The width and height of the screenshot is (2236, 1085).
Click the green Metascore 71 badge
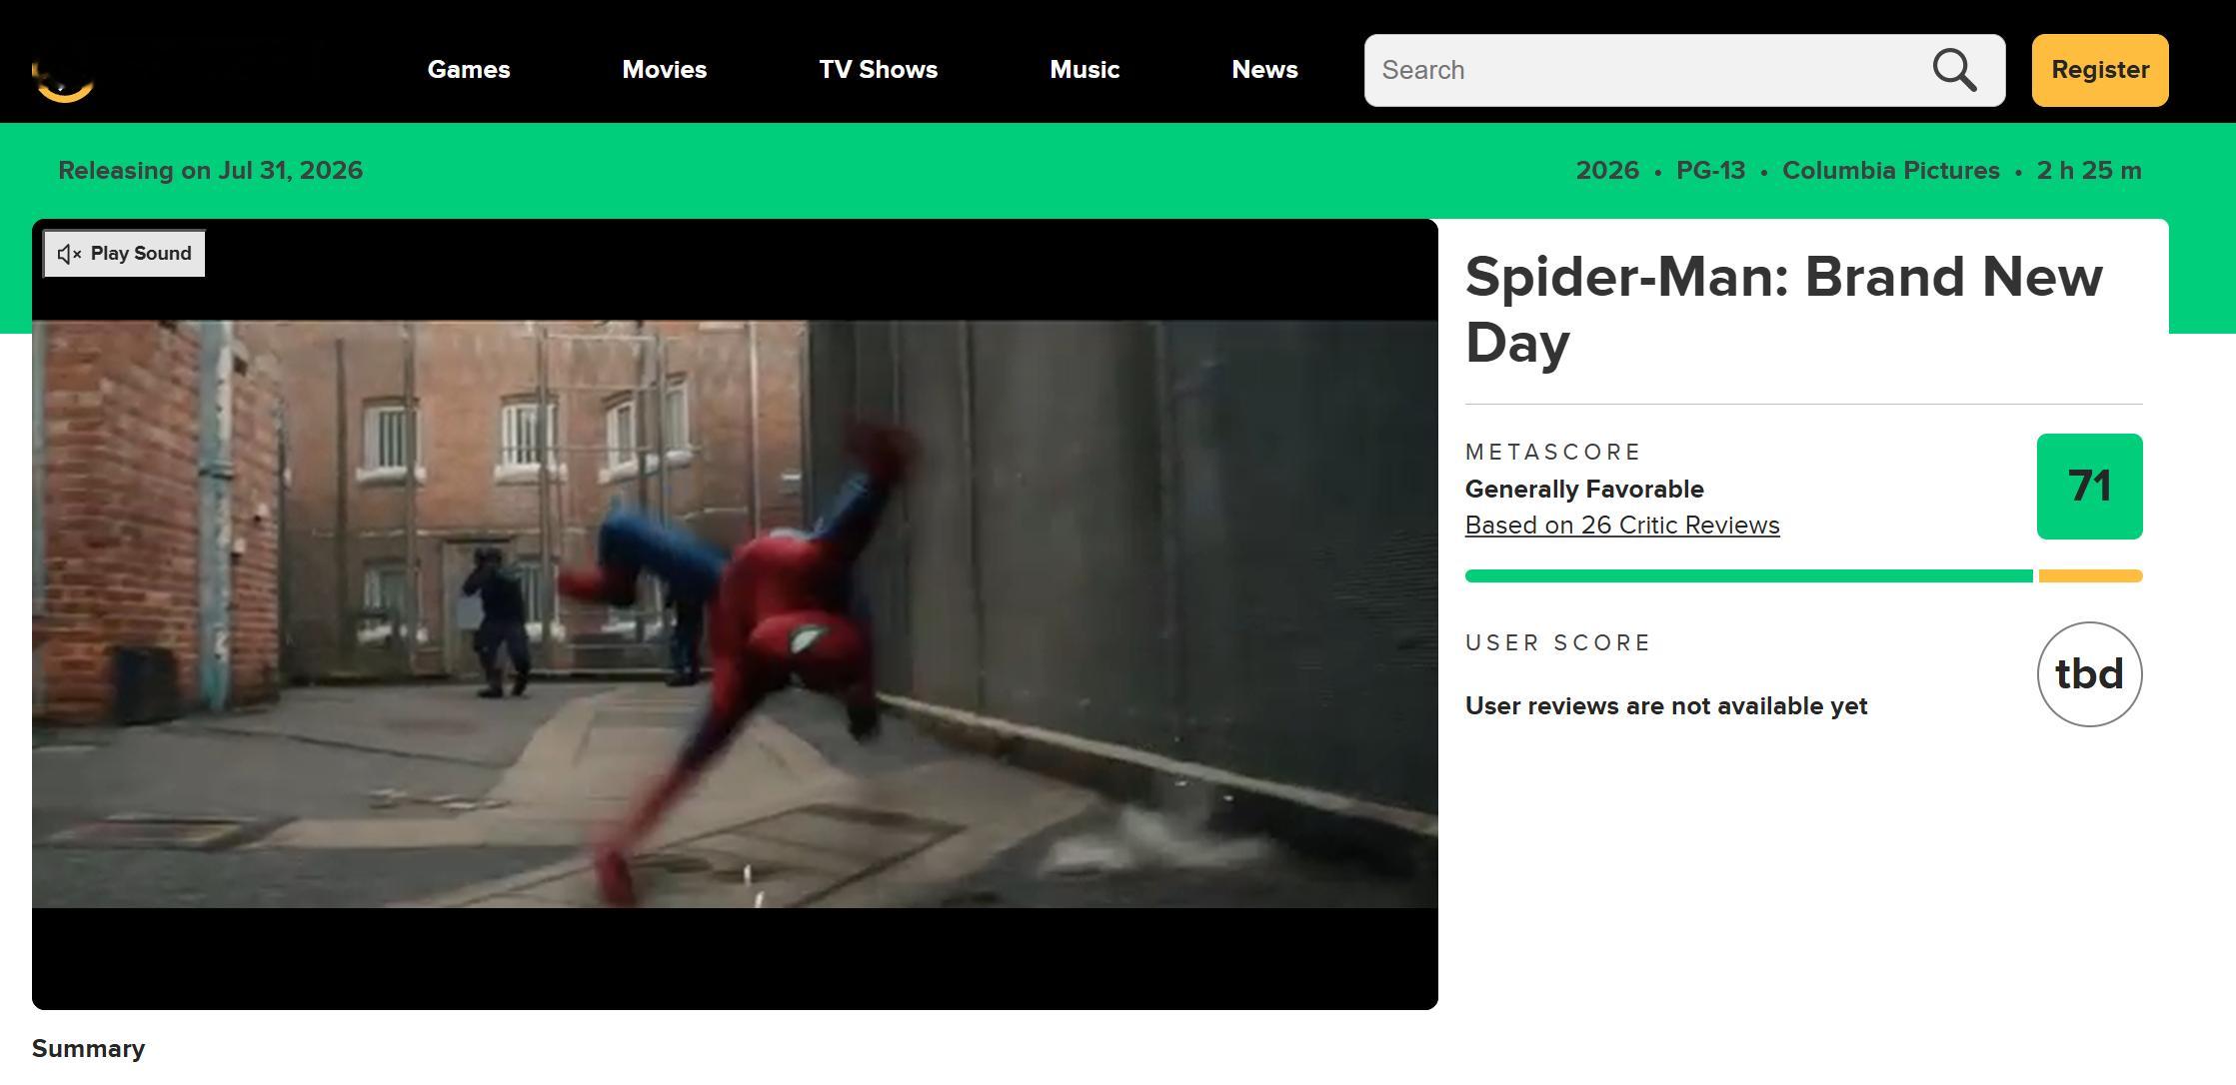coord(2089,487)
